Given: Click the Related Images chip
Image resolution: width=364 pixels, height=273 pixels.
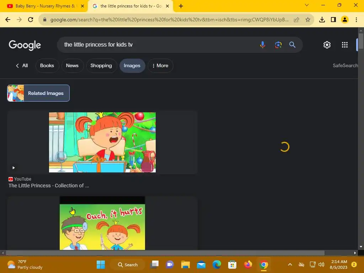Looking at the screenshot, I should 38,93.
